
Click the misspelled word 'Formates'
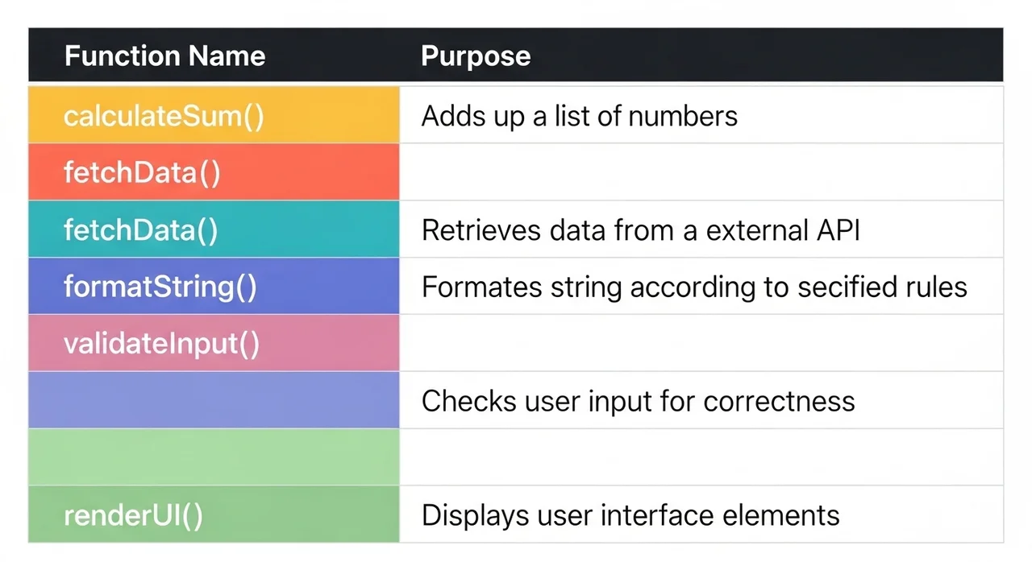pos(481,287)
